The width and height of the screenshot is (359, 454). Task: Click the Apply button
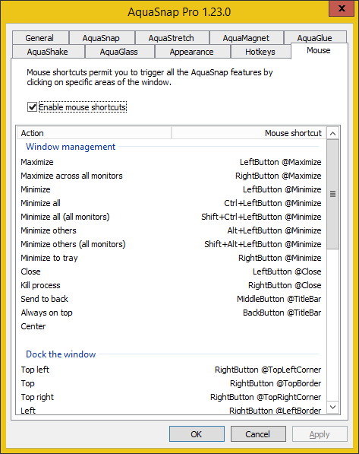pos(320,434)
